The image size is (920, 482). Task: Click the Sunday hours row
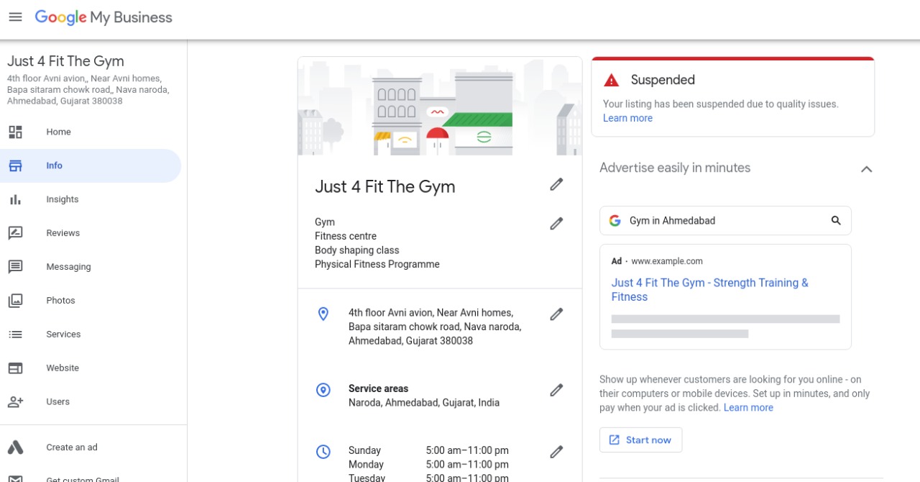tap(428, 450)
